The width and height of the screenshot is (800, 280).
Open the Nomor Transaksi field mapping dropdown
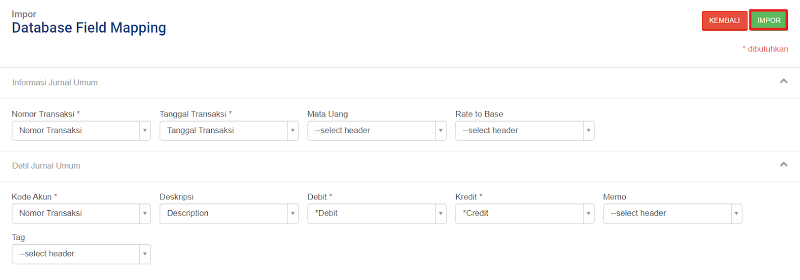coord(81,130)
